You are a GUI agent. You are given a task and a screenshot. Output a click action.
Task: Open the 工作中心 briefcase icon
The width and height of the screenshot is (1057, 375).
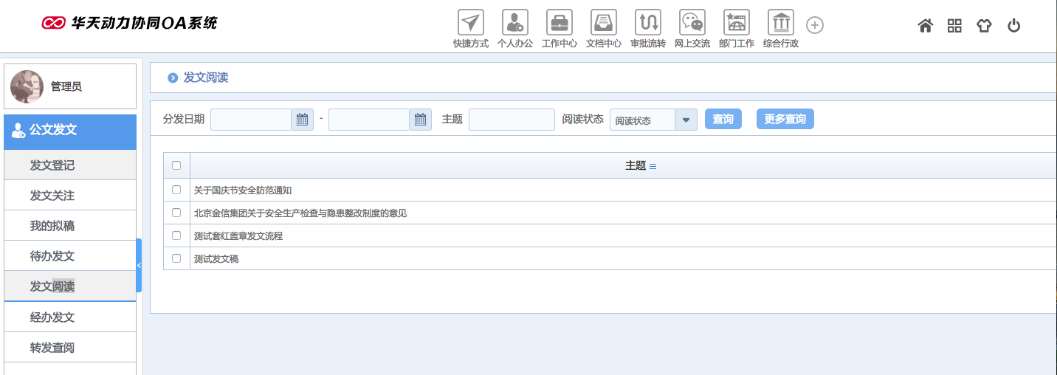pos(560,22)
